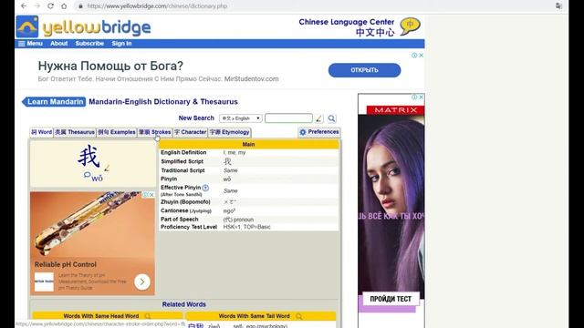
Task: Switch to the Thesaurus tab
Action: [x=75, y=132]
